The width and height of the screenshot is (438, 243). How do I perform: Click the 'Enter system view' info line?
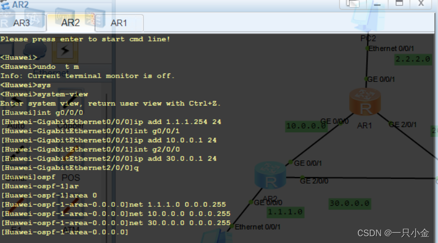[111, 103]
